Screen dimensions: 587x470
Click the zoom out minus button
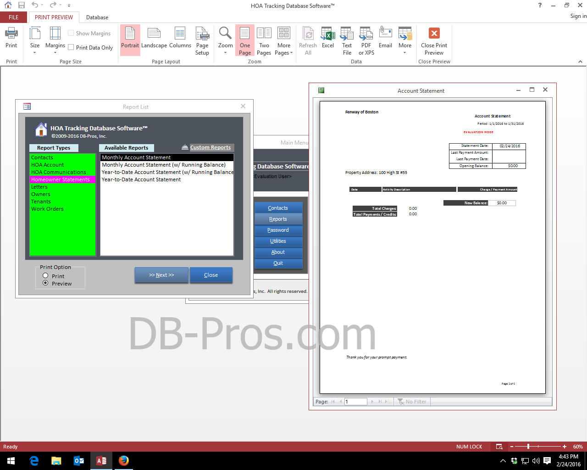click(512, 447)
